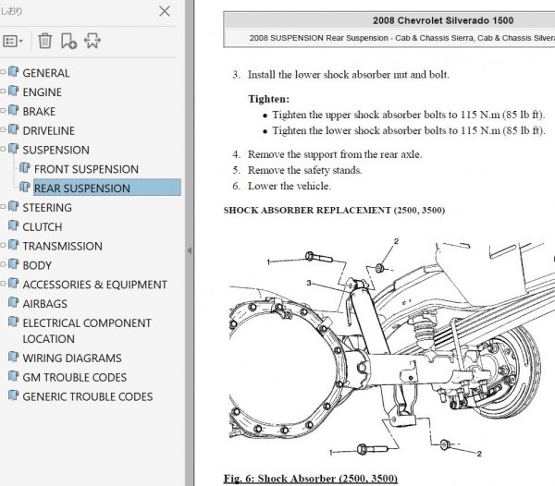Click the bookmark icon beside WIRING DIAGRAMS

click(14, 357)
